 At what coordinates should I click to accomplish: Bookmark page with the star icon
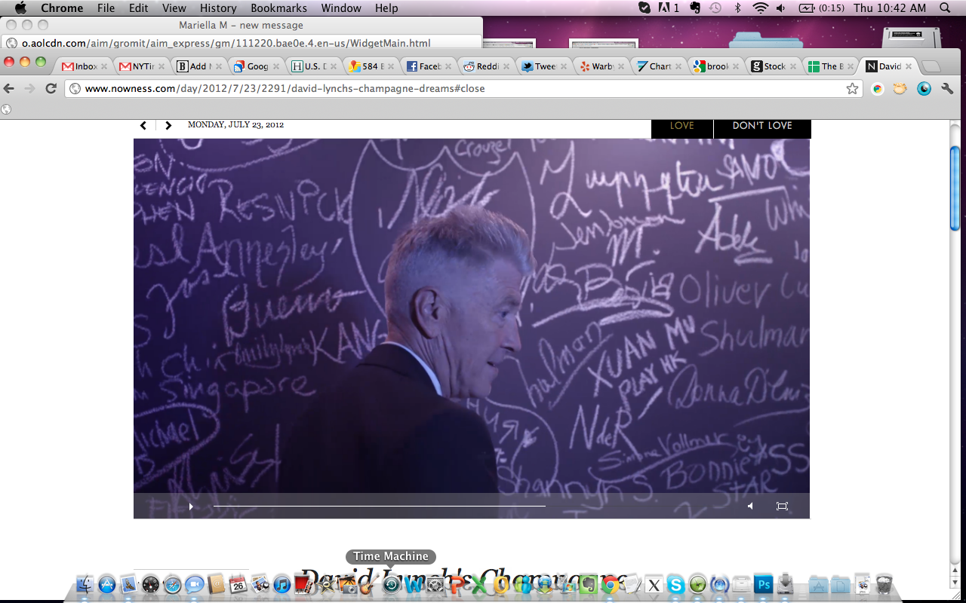[852, 89]
